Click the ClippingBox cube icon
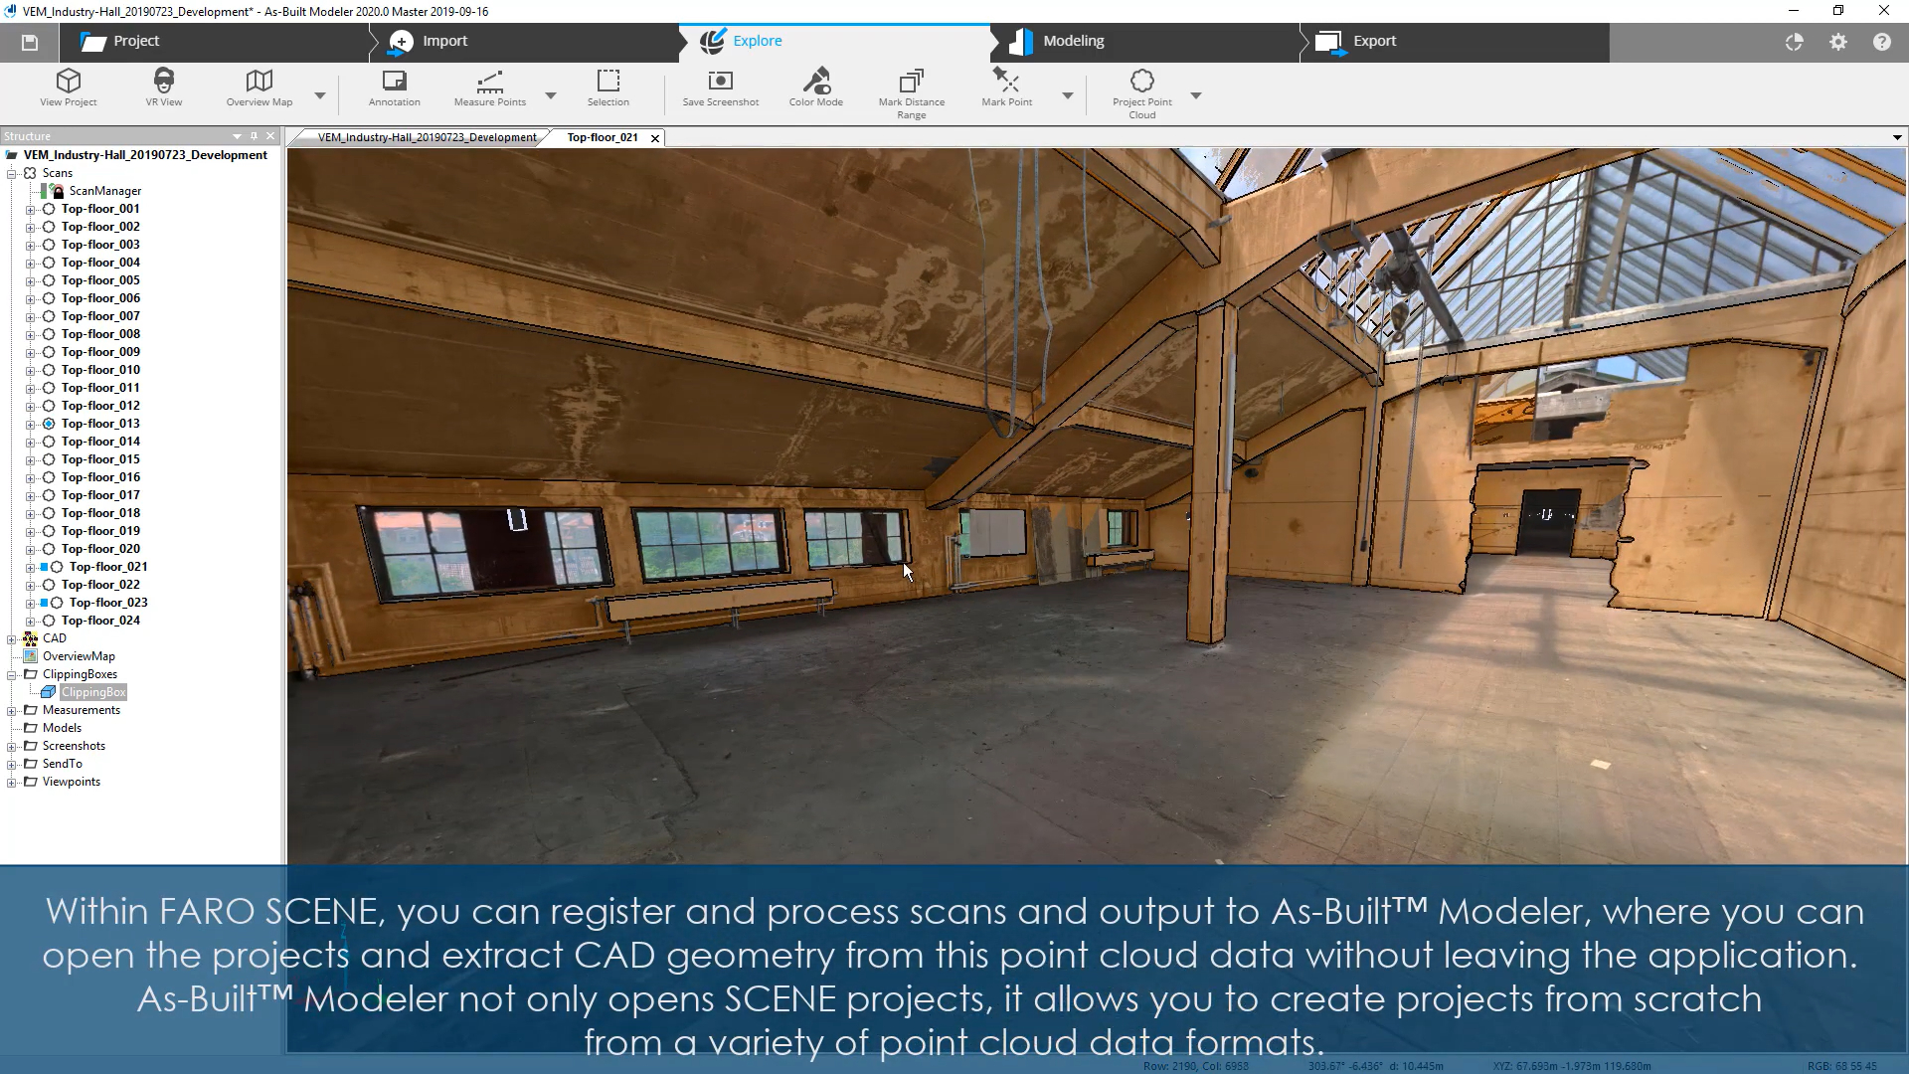 (48, 692)
